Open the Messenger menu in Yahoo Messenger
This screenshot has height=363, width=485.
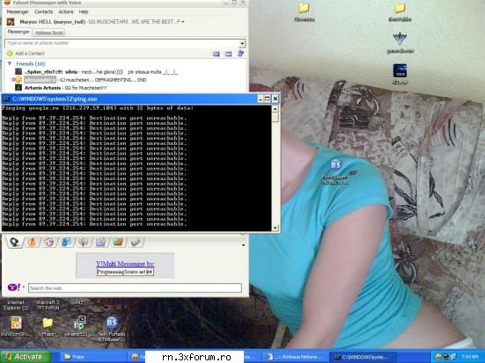point(18,11)
